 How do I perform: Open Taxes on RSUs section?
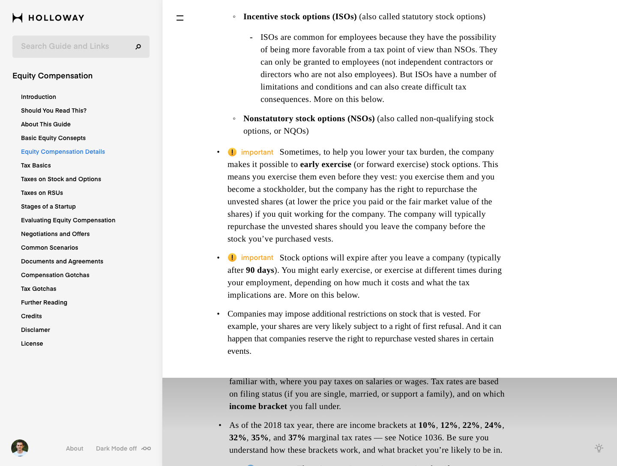[42, 193]
